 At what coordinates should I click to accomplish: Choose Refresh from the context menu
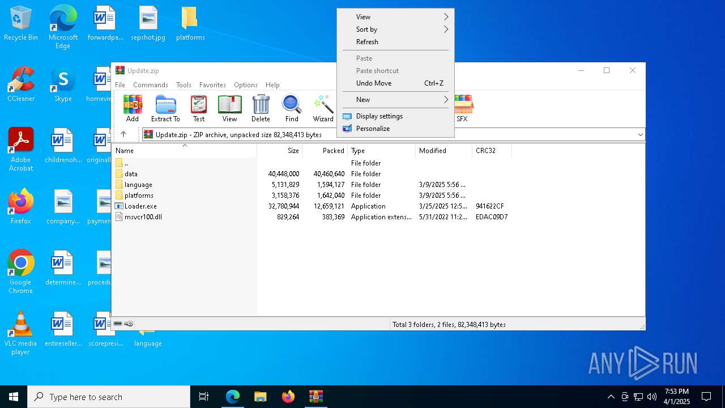[x=395, y=42]
